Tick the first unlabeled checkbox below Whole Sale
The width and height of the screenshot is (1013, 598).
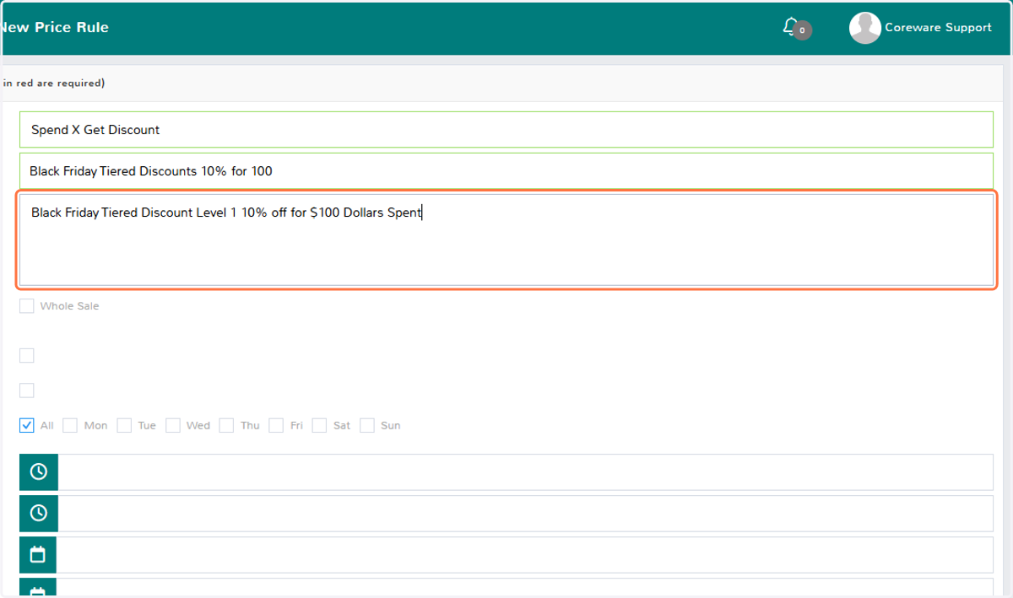27,356
